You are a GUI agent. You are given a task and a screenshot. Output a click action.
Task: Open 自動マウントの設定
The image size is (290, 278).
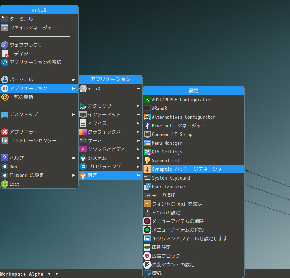click(x=194, y=265)
